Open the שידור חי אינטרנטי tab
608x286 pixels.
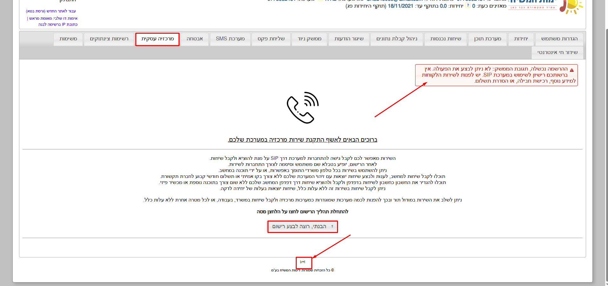point(557,53)
